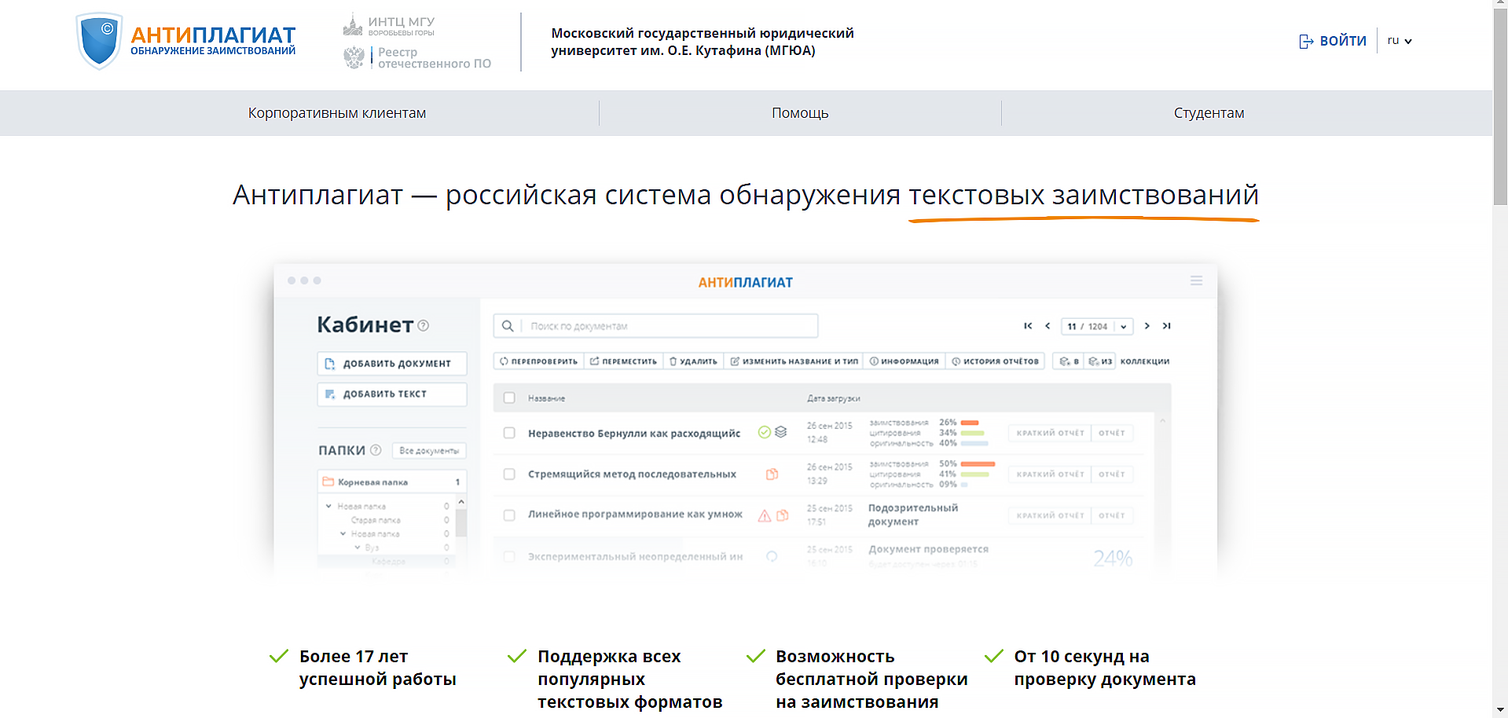The image size is (1508, 718).
Task: Click ОТЧЁТ for Стремящийся метод row
Action: coord(1112,474)
